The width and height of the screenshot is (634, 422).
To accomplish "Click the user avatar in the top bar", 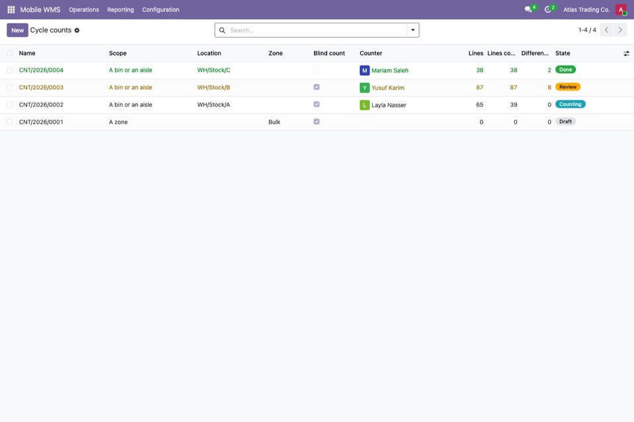I will (x=621, y=9).
